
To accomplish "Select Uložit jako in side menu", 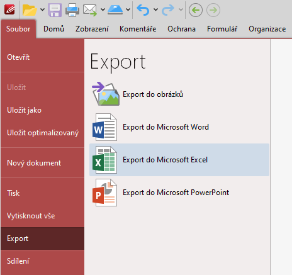I will click(x=25, y=110).
